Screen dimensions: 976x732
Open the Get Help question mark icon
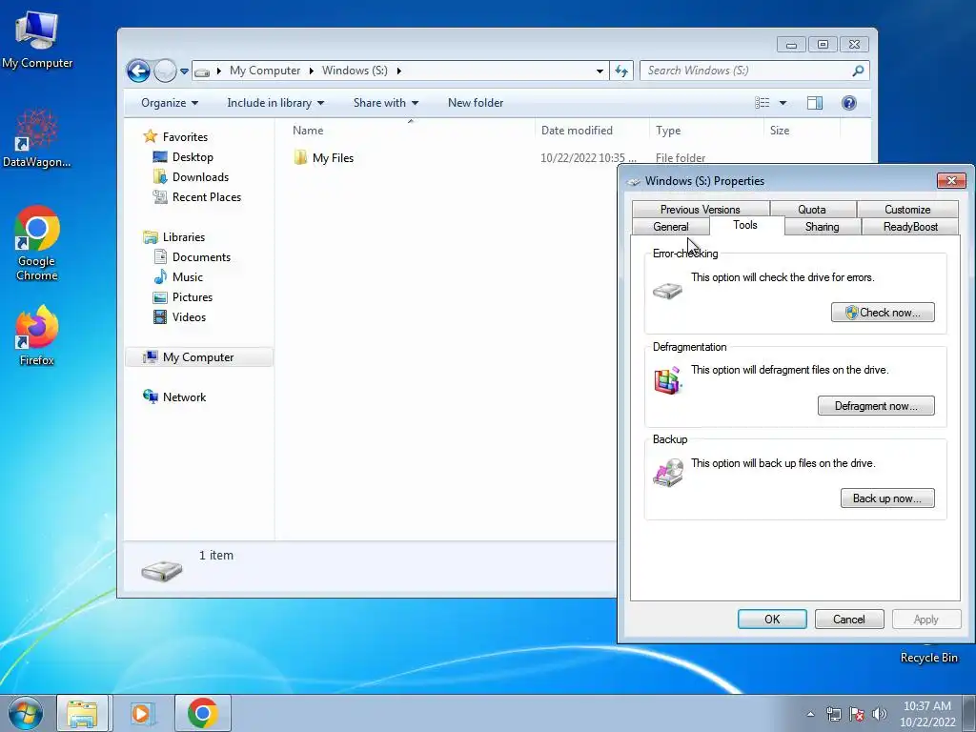(848, 103)
